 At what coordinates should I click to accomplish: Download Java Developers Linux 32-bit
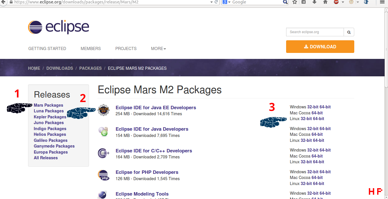click(x=306, y=140)
